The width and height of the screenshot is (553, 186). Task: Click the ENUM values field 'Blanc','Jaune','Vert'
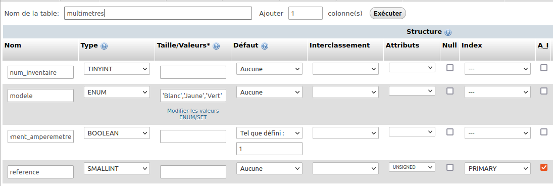point(193,96)
